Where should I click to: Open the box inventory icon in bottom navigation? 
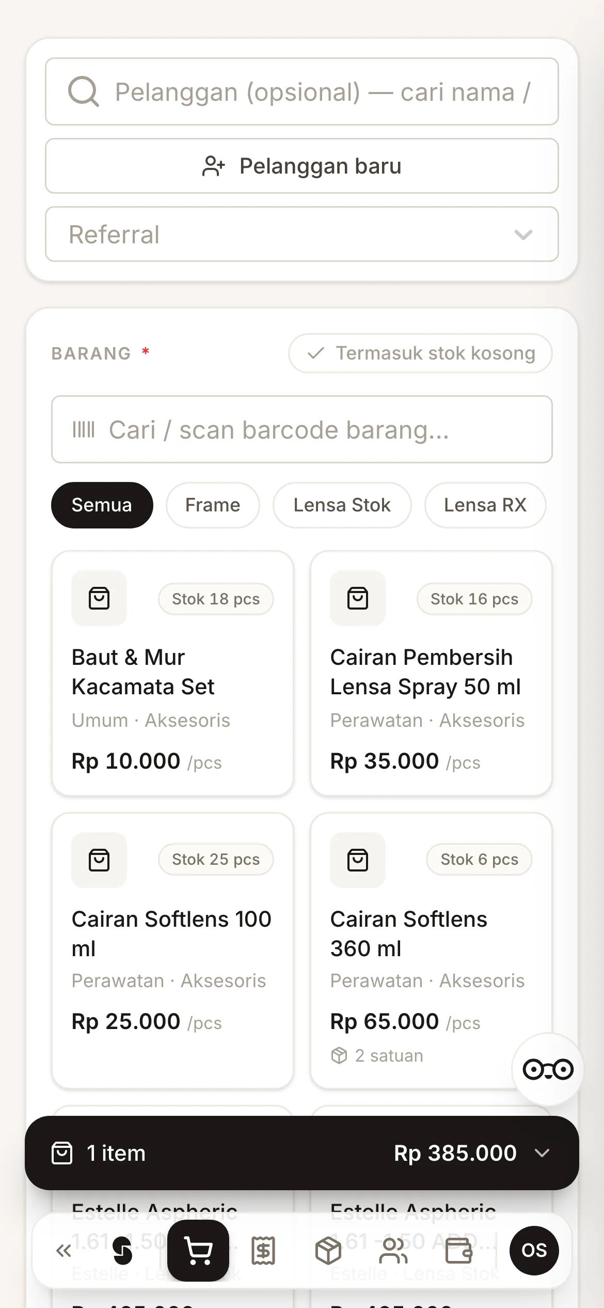328,1251
